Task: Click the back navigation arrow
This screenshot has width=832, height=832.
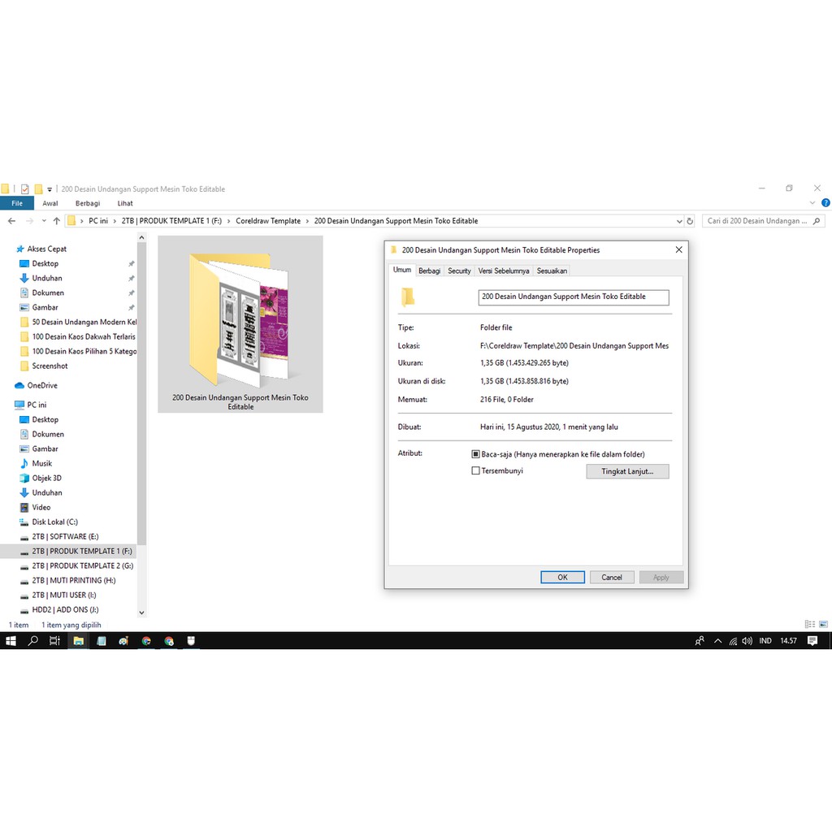Action: pos(11,221)
